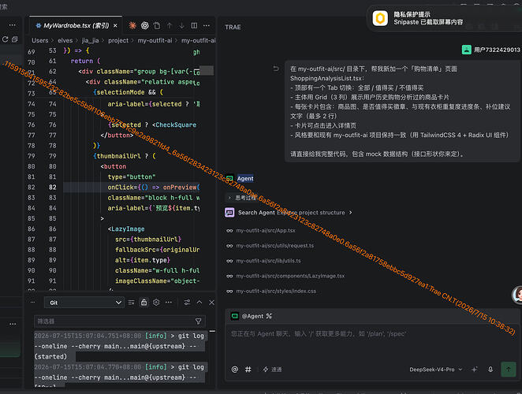
Task: Open output panel more actions ellipsis
Action: pos(169,303)
